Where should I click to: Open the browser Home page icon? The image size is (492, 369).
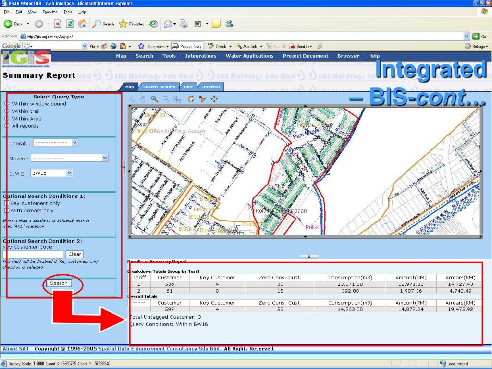point(82,24)
